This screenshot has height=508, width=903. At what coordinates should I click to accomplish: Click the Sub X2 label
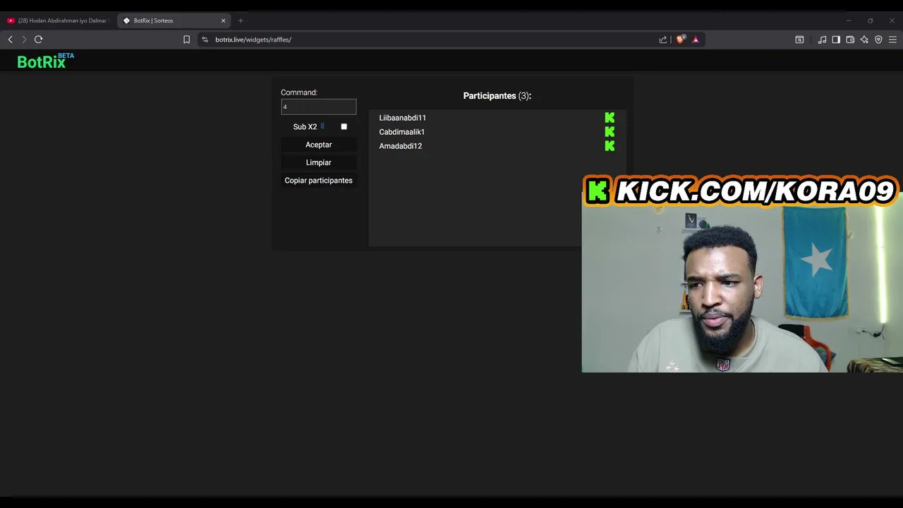pos(305,127)
